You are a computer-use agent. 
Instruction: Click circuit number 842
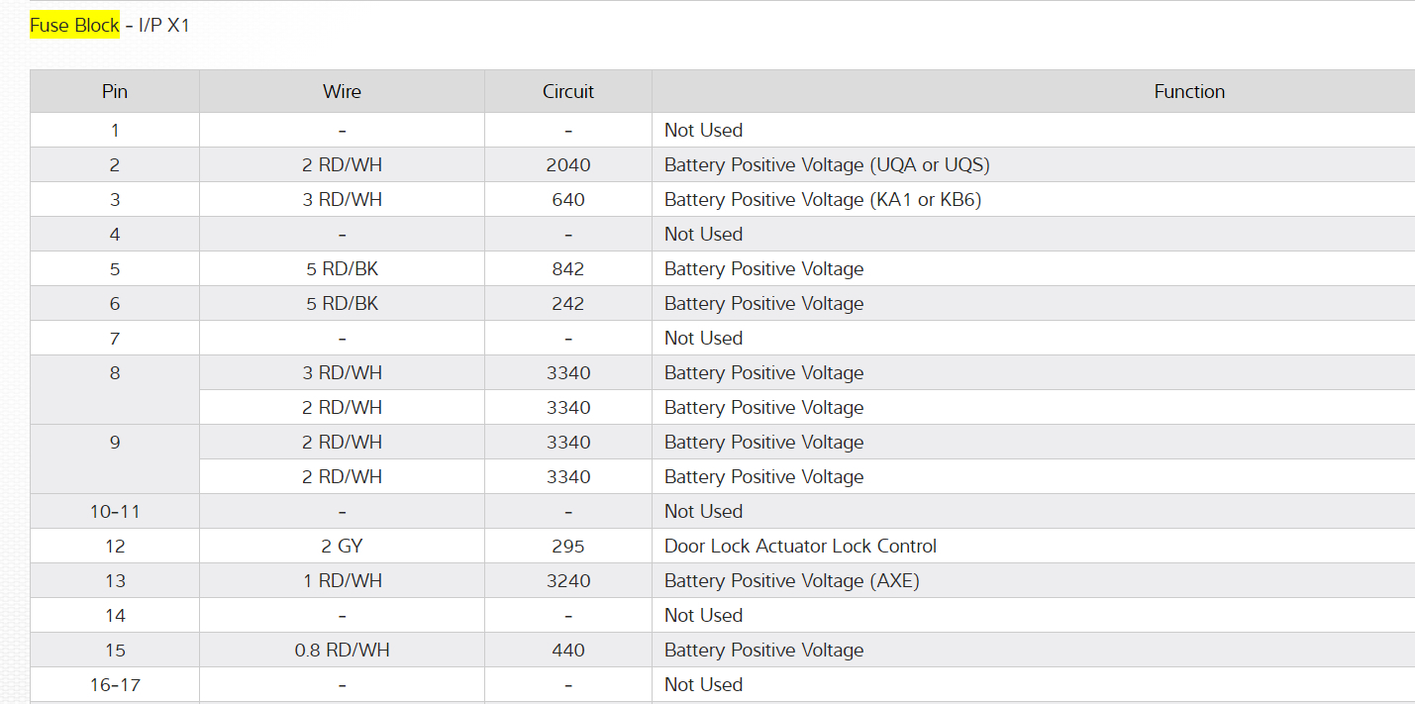(568, 269)
